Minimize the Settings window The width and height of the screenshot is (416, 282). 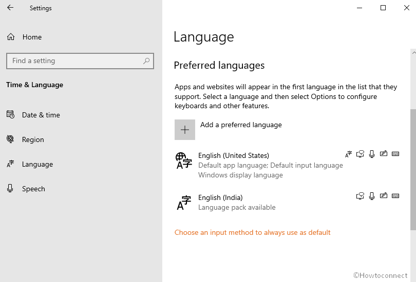point(360,8)
